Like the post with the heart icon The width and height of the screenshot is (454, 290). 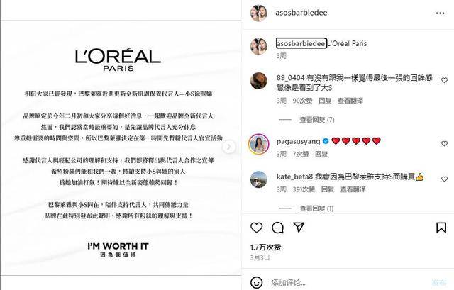point(257,228)
